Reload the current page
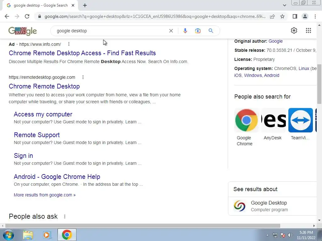The height and width of the screenshot is (241, 322). pyautogui.click(x=27, y=16)
